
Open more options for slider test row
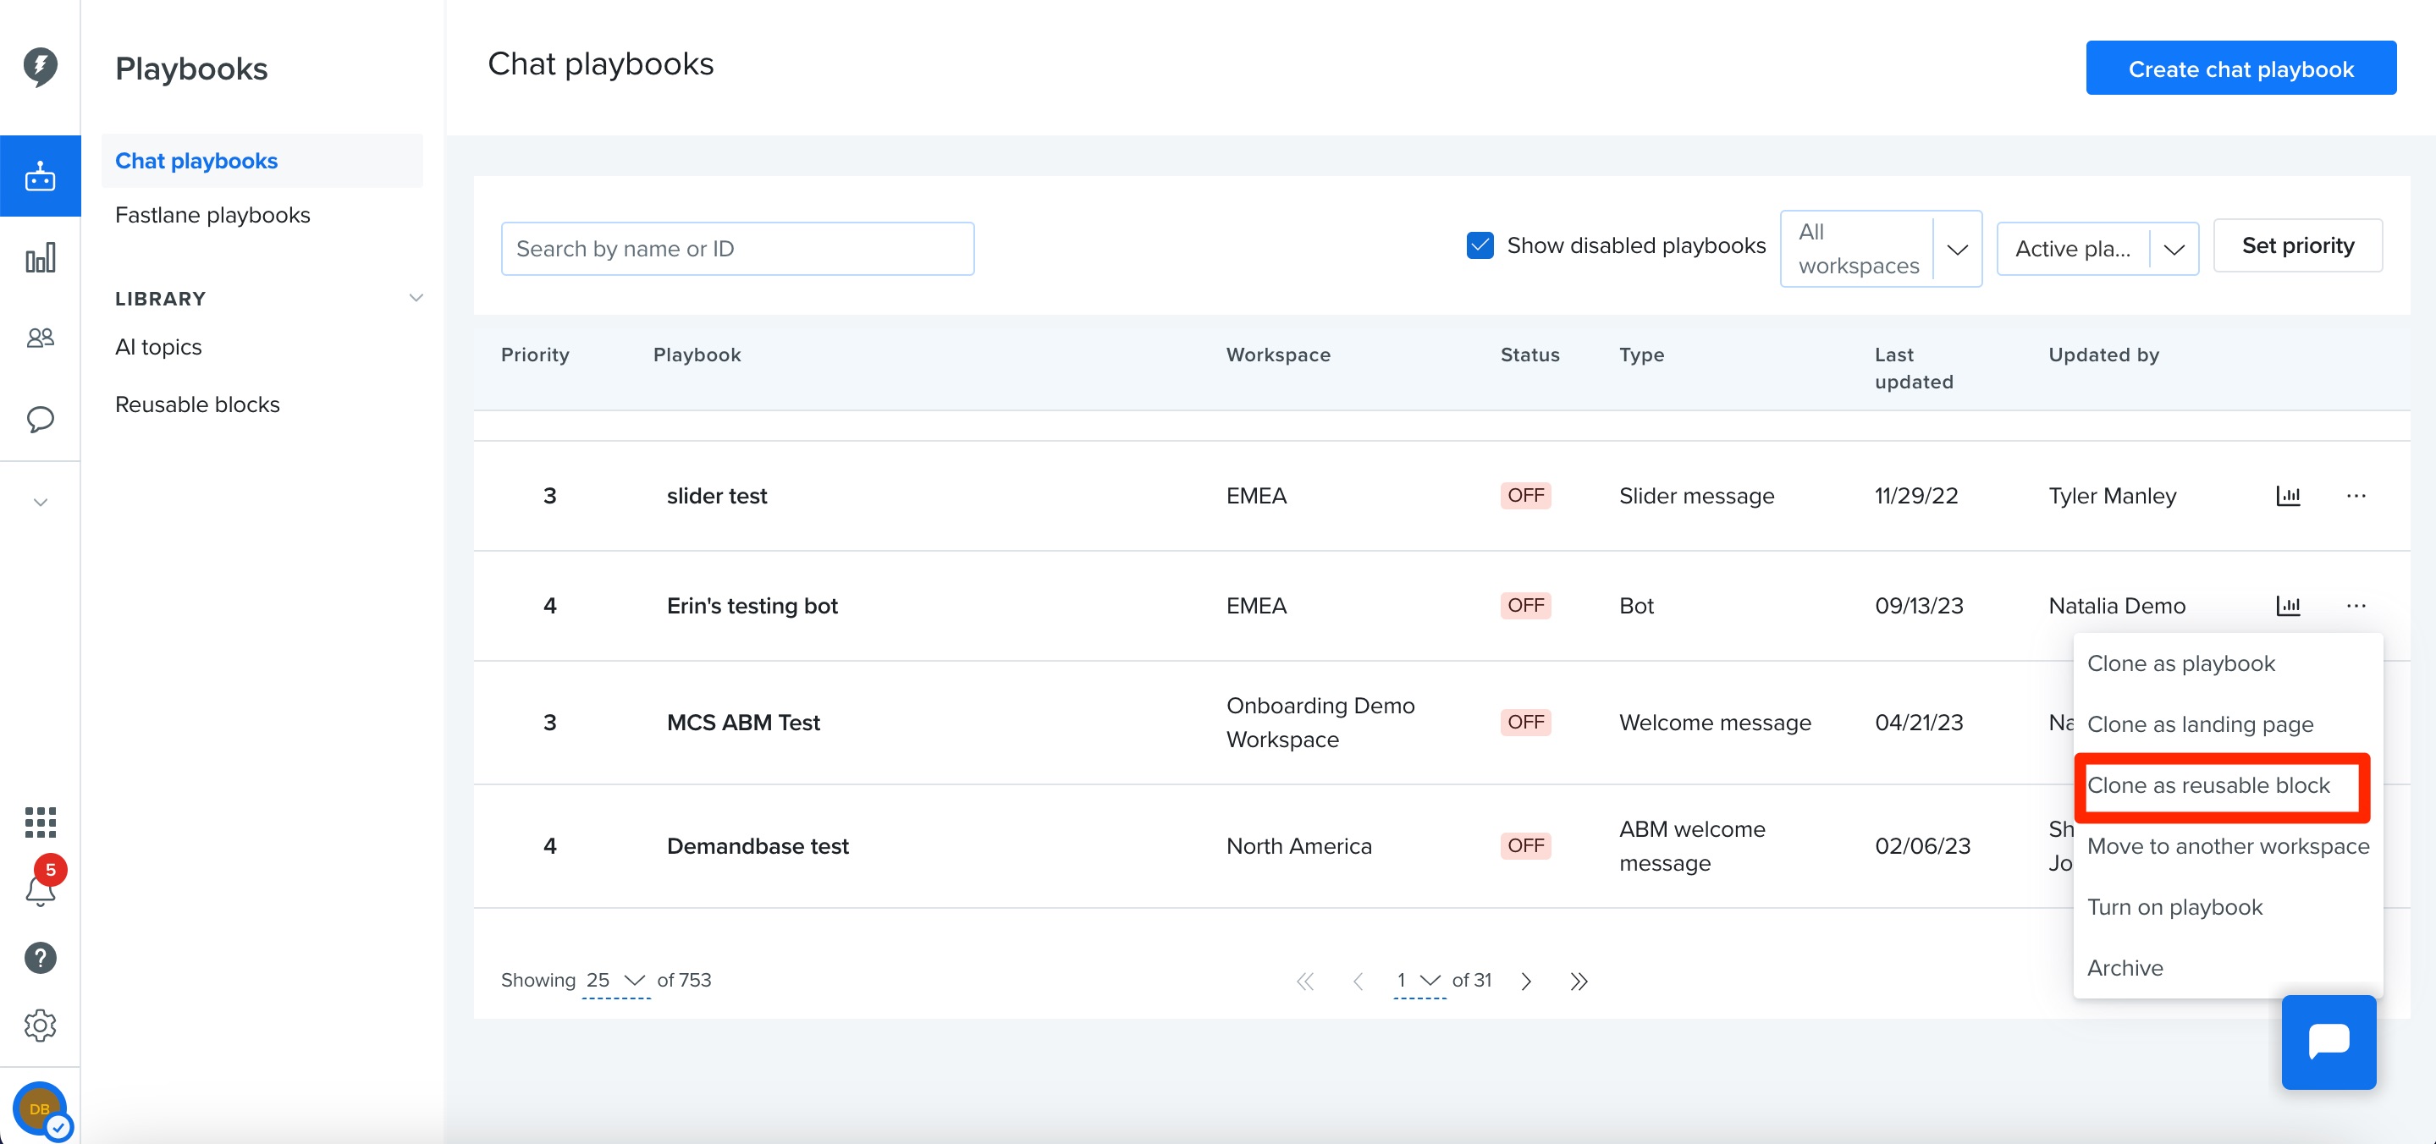[2356, 495]
